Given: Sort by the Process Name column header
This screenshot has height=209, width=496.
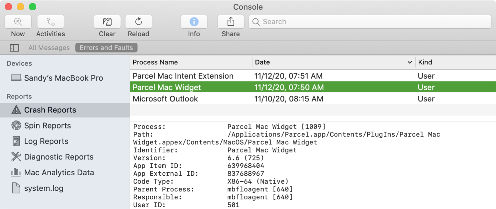Looking at the screenshot, I should click(191, 62).
